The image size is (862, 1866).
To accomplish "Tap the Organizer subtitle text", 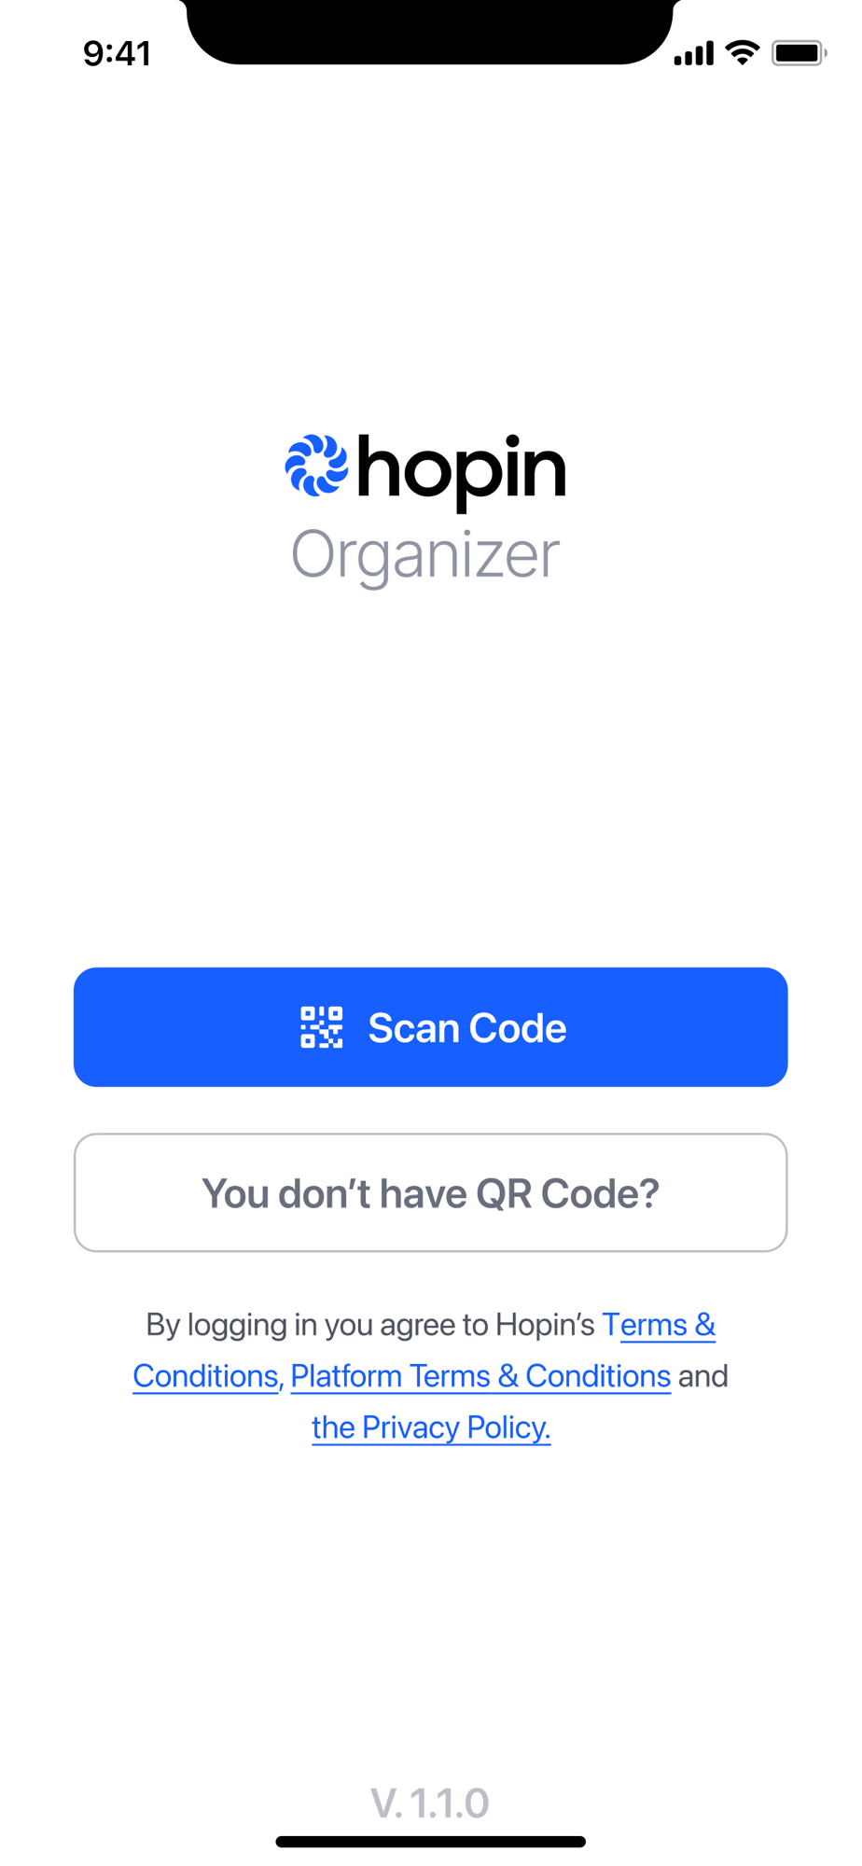I will coord(425,556).
